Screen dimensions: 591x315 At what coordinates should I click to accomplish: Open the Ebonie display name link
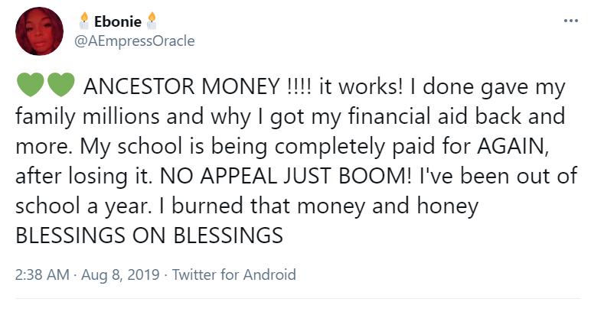(x=118, y=21)
